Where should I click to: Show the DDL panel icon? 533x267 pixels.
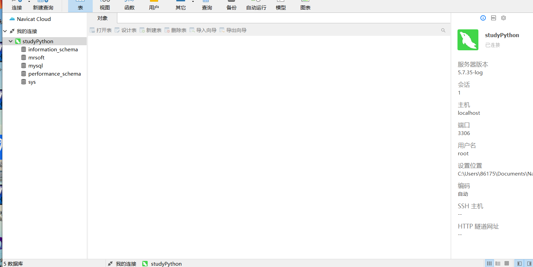494,18
